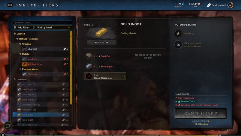Collapse the Unlearned category

coord(15,79)
